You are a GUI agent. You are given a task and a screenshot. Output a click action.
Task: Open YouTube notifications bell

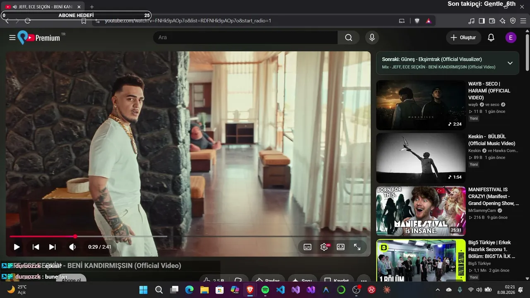coord(491,38)
